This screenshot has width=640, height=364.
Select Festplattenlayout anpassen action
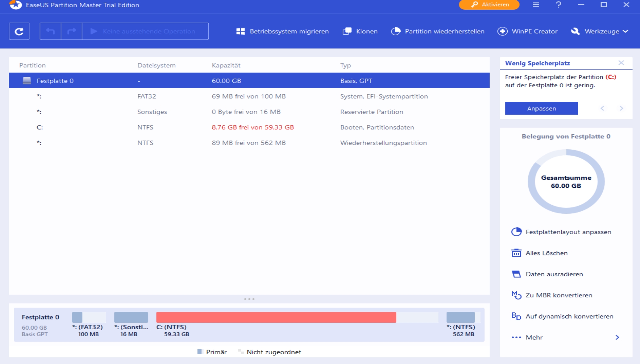[x=568, y=232]
